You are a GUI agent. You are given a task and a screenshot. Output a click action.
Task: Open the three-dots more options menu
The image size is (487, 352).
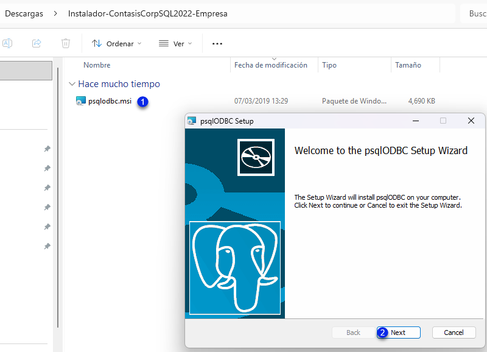[x=217, y=44]
